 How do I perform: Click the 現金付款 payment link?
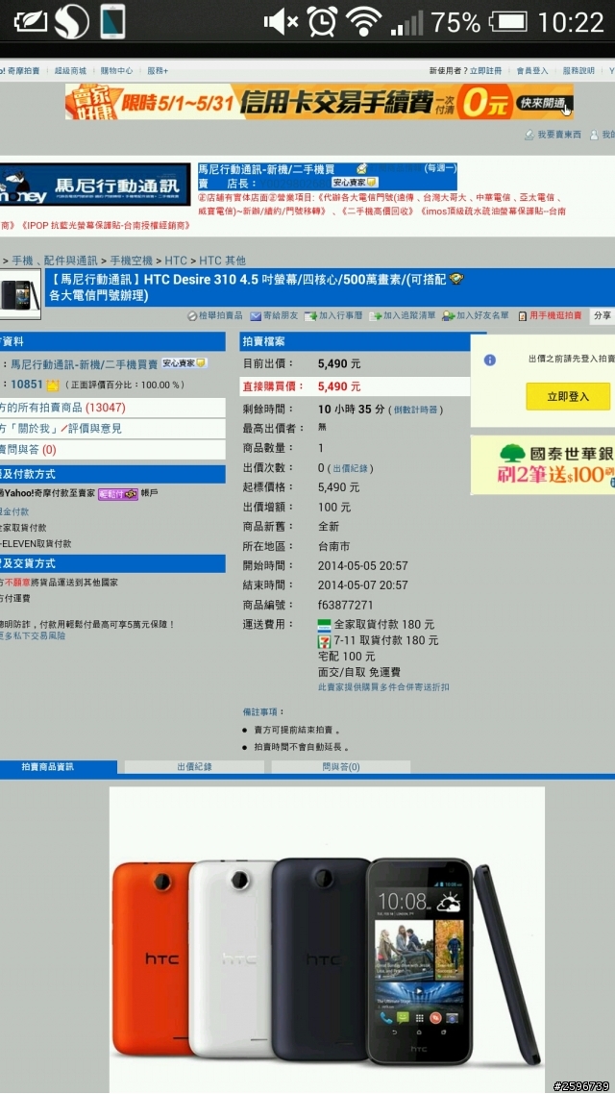(14, 512)
